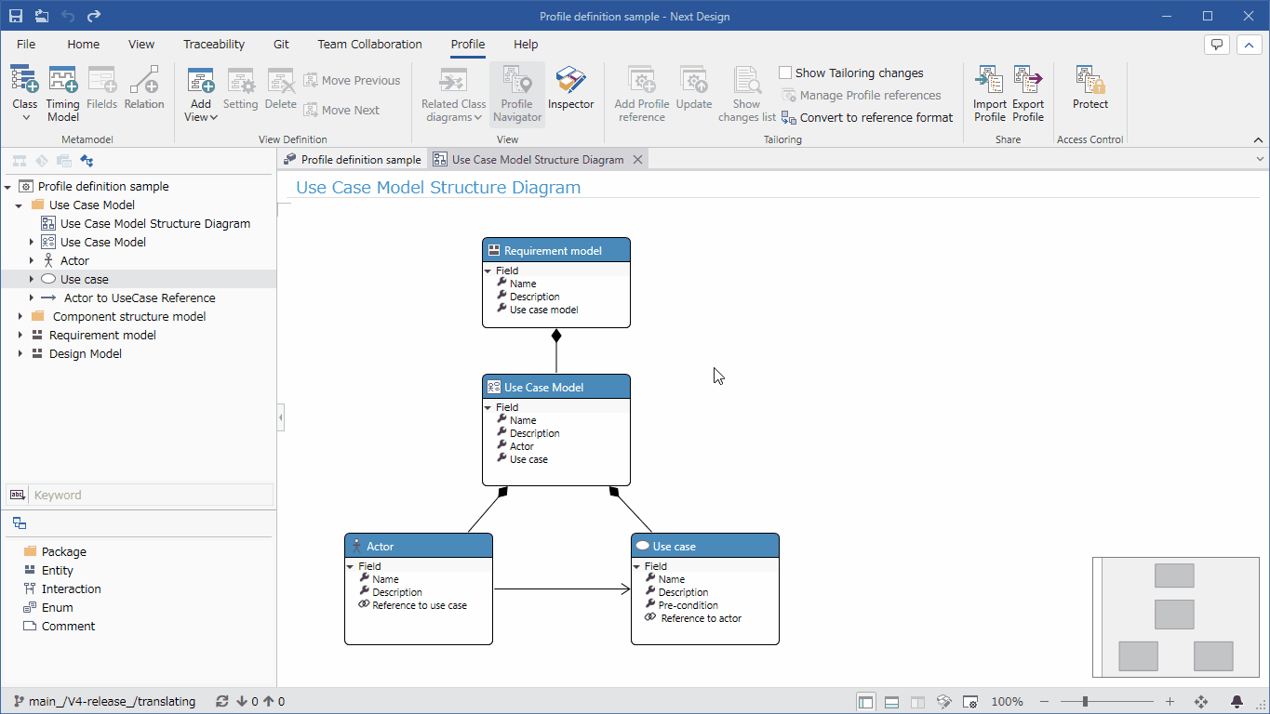
Task: Click the zoom slider handle
Action: tap(1085, 702)
